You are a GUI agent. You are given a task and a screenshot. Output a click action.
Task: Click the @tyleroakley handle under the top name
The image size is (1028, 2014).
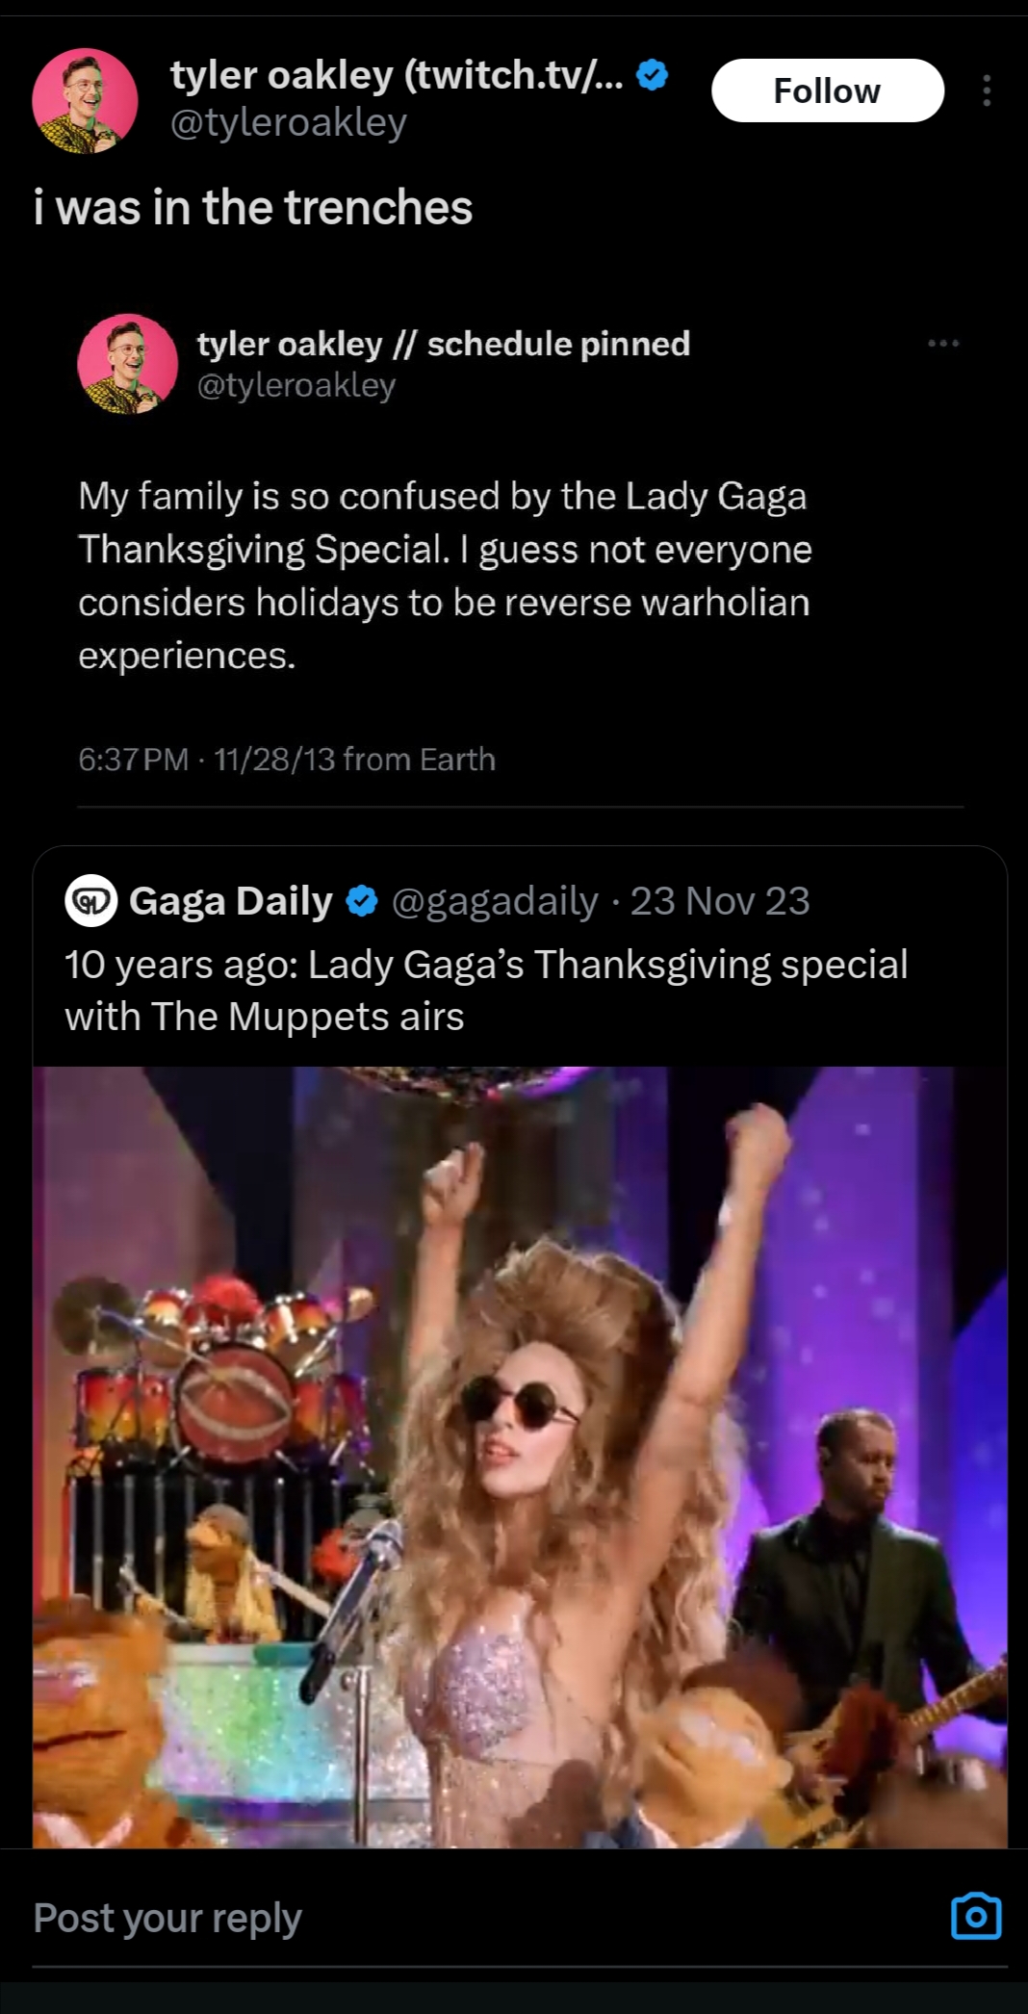[x=289, y=122]
